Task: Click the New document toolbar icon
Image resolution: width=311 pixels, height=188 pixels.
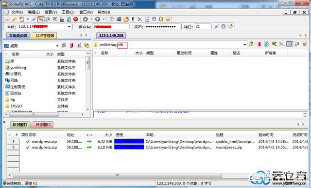Action: 21,19
